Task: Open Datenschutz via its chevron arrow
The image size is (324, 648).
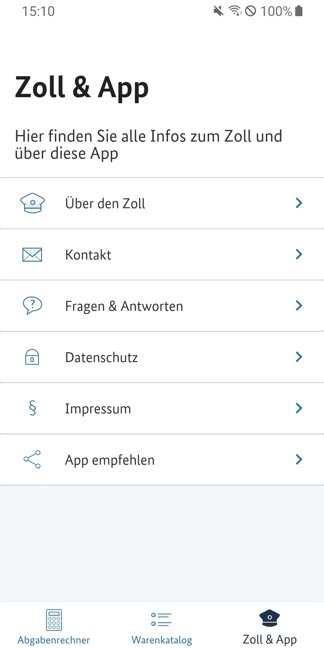Action: tap(299, 357)
